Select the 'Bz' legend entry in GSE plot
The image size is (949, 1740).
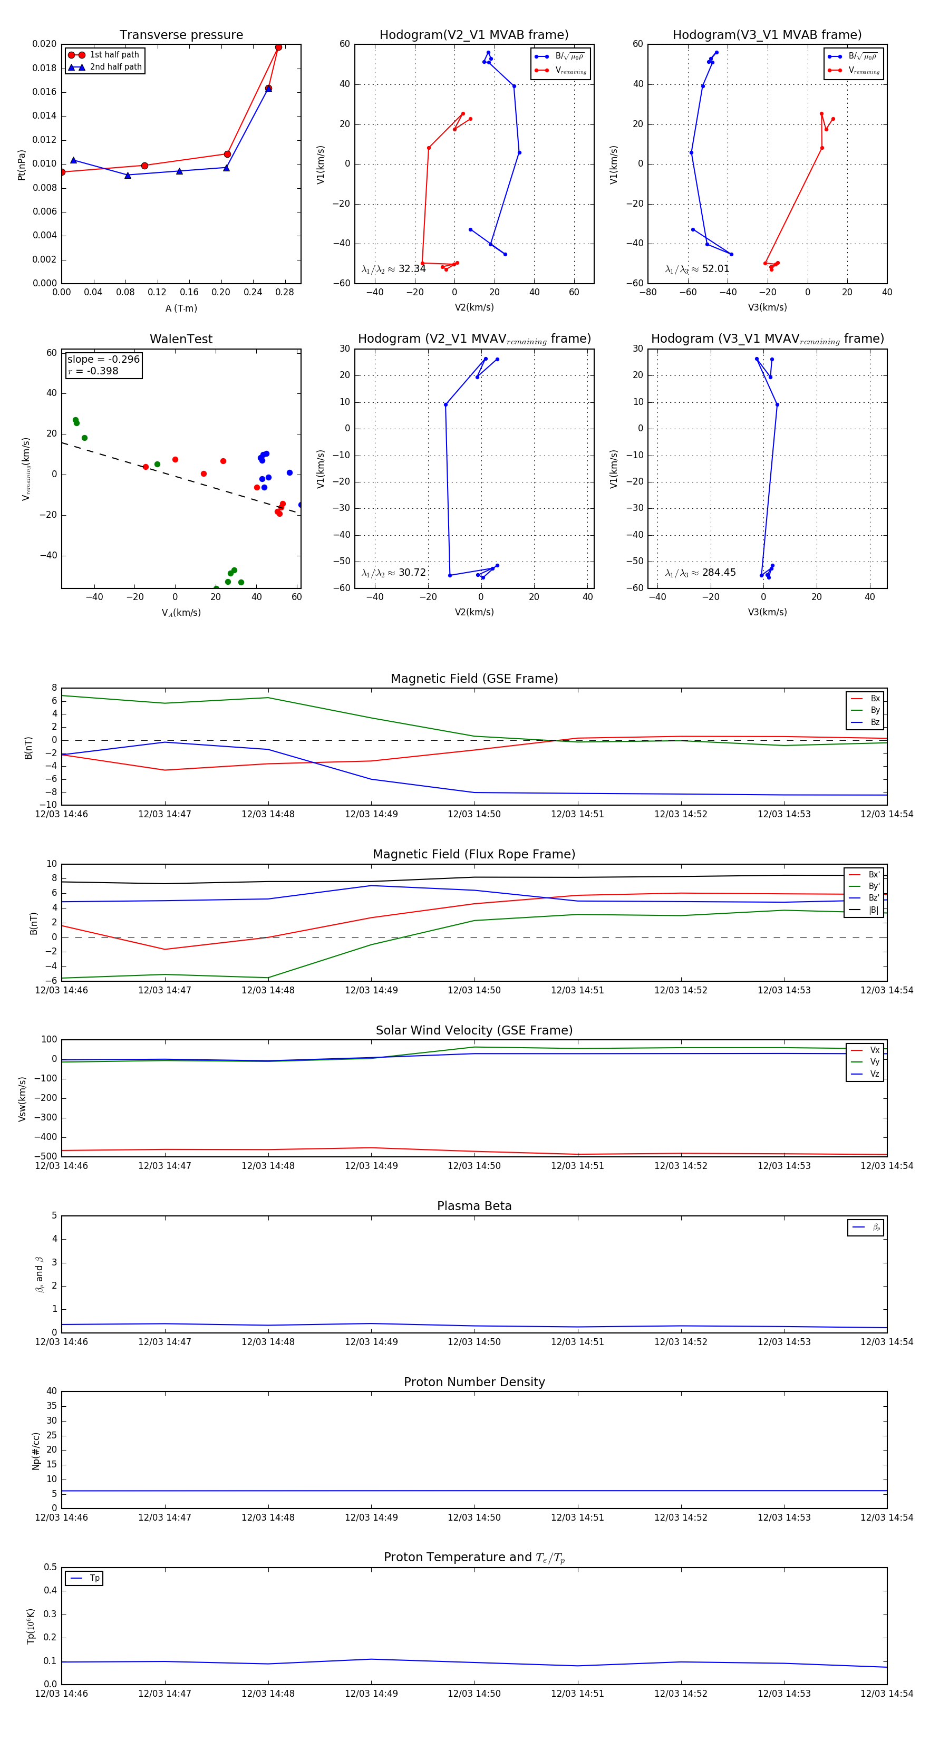point(865,722)
